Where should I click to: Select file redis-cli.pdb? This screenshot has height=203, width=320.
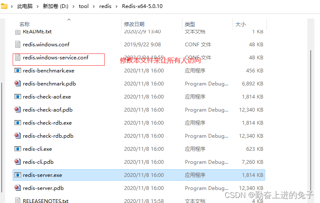tap(38, 162)
